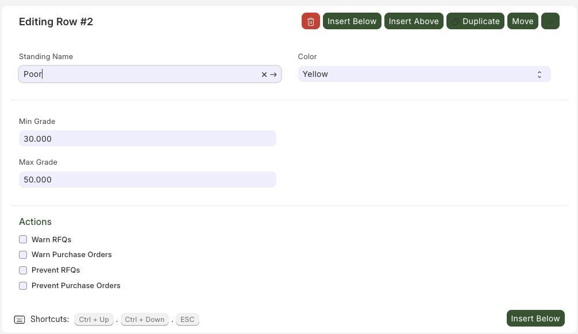Click the Move button
This screenshot has height=334, width=578.
(x=523, y=21)
